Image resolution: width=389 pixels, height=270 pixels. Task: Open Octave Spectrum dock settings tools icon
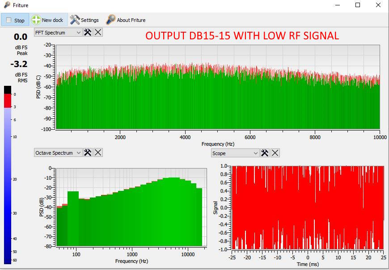coord(88,152)
